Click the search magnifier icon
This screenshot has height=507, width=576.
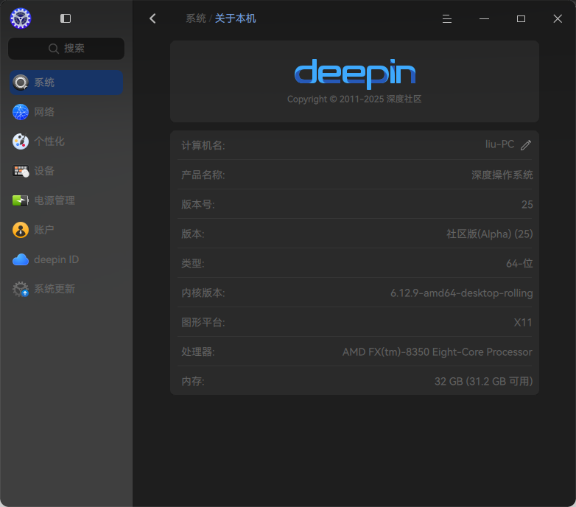pos(54,49)
